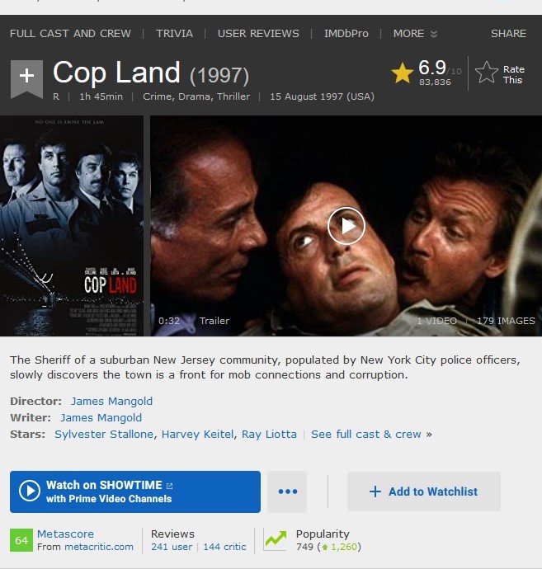Open the 179 IMAGES gallery
The height and width of the screenshot is (569, 542).
point(506,321)
